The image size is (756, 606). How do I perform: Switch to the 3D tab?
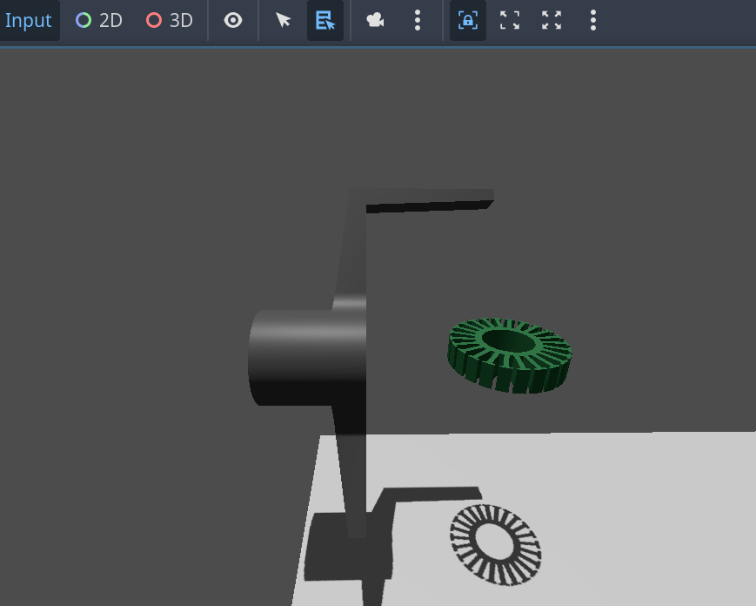click(x=171, y=20)
